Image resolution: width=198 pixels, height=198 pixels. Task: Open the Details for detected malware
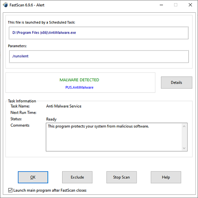tap(176, 82)
